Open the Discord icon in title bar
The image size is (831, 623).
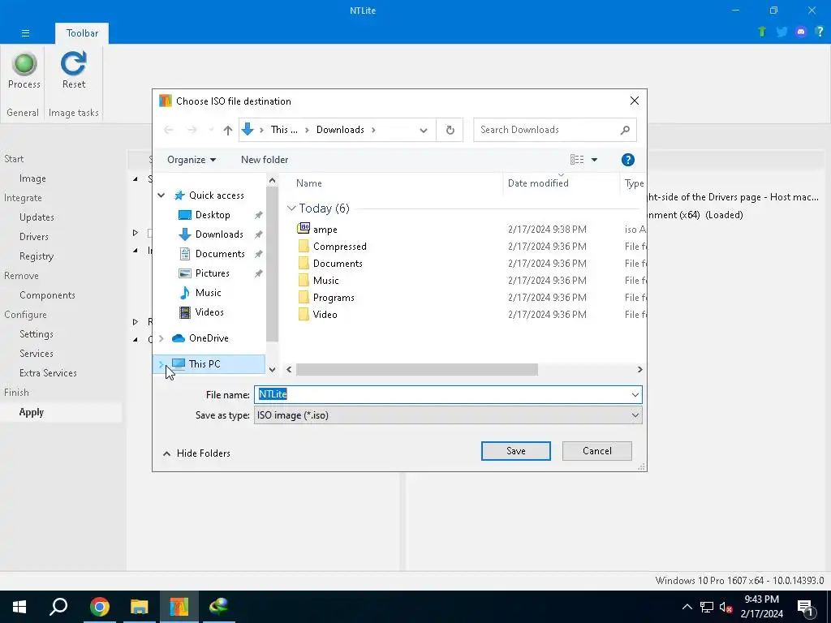coord(801,32)
